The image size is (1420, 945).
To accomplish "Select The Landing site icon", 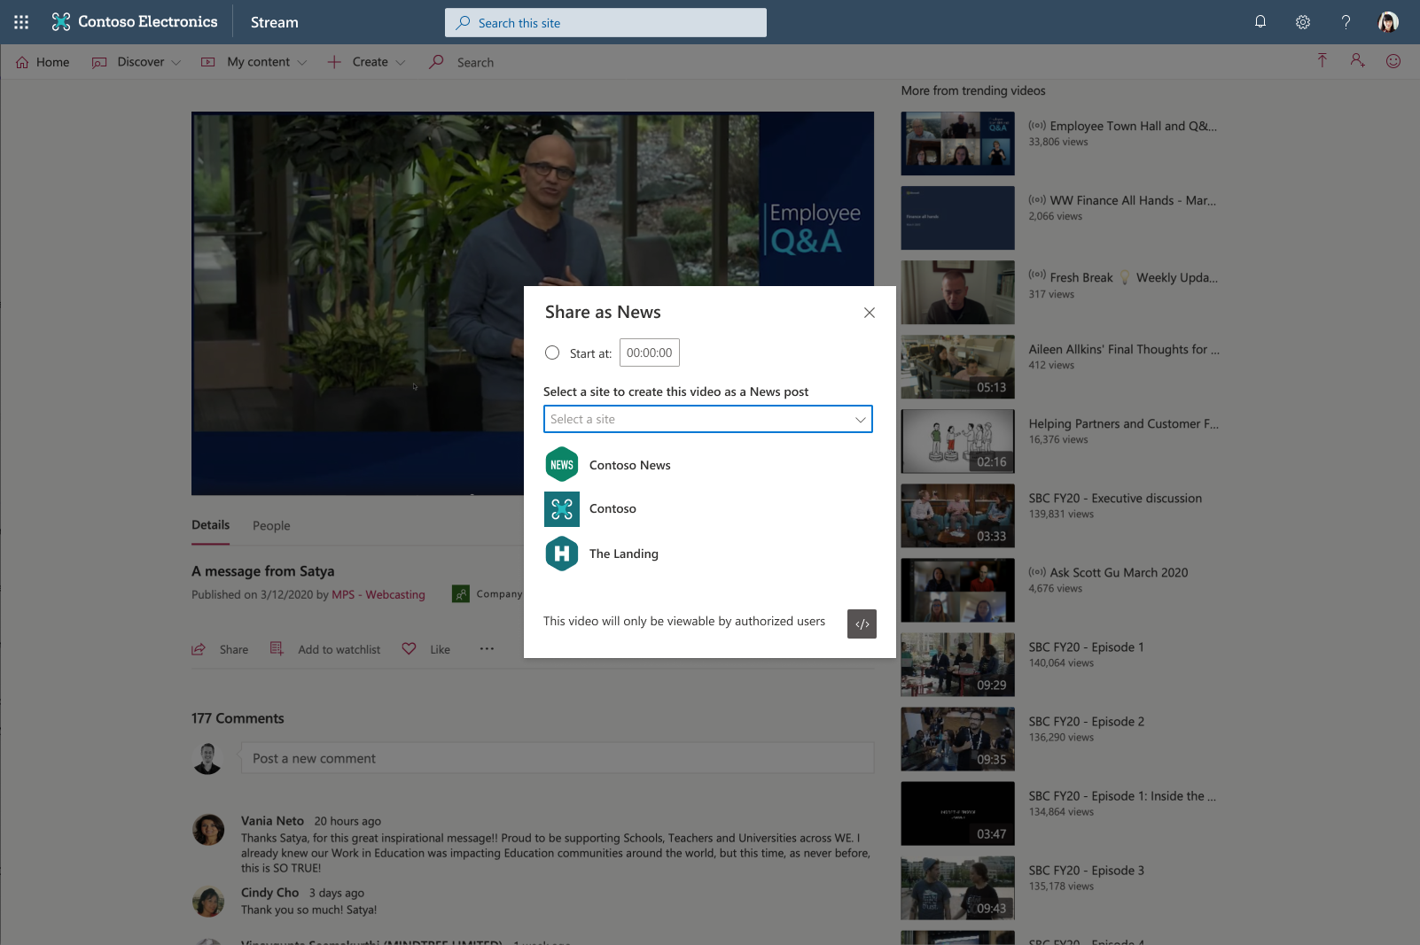I will pos(562,554).
